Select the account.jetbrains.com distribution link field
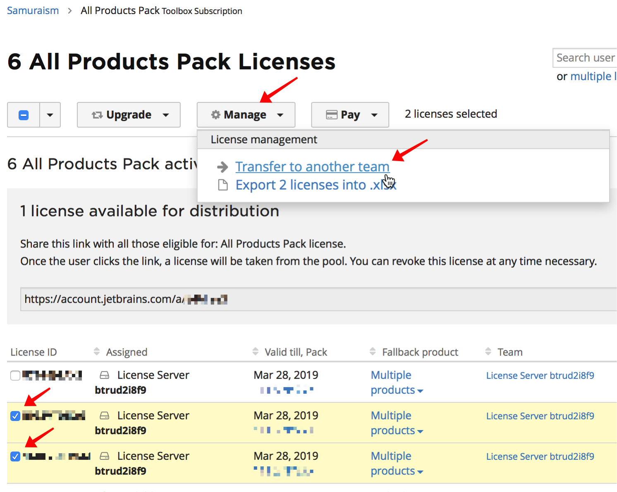The width and height of the screenshot is (617, 492). [318, 299]
